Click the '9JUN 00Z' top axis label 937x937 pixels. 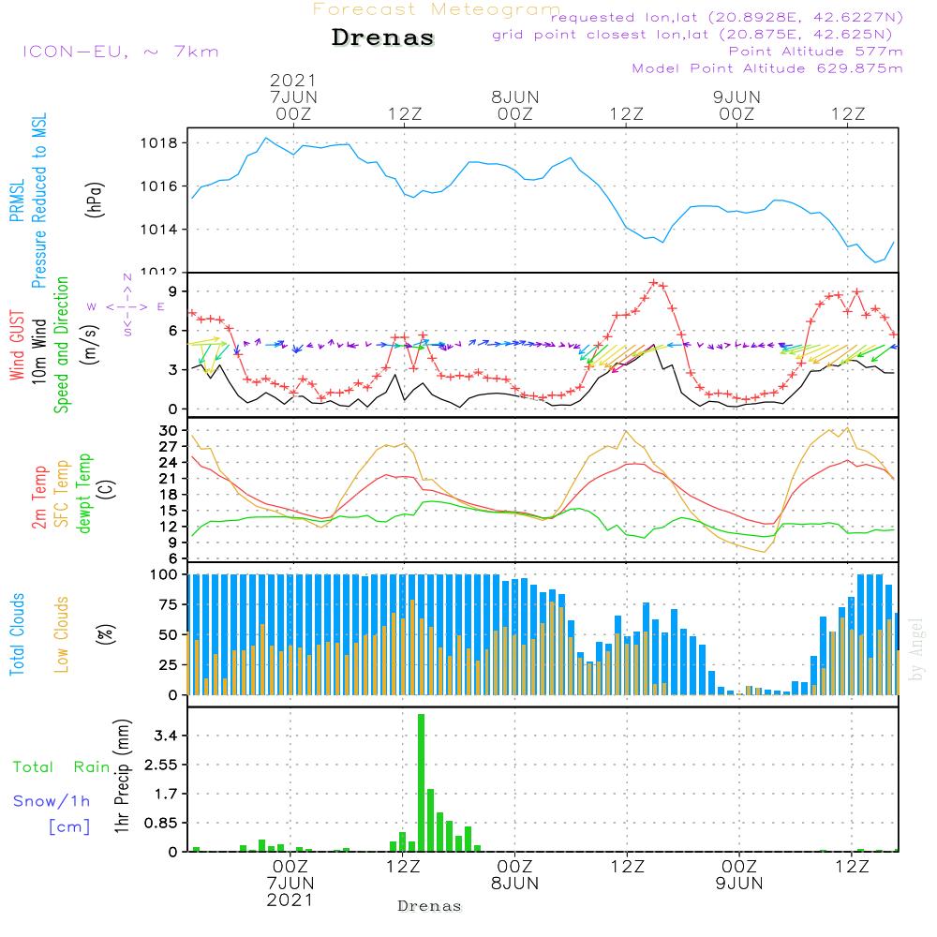pos(736,105)
